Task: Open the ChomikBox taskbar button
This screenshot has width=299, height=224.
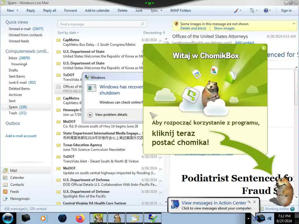Action: coord(98,218)
